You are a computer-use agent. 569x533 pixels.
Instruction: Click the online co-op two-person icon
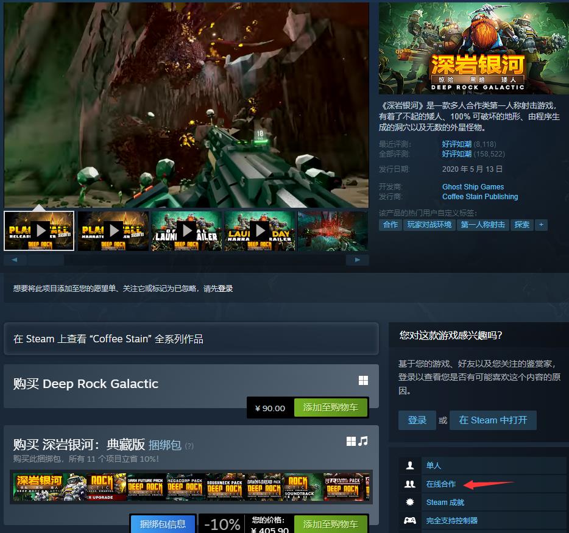pos(410,484)
